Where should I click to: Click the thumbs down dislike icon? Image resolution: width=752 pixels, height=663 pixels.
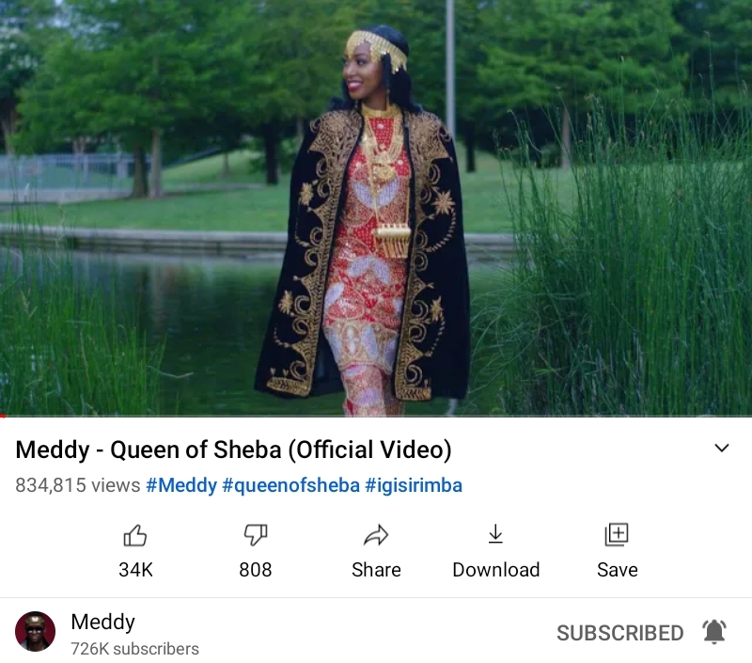(256, 535)
